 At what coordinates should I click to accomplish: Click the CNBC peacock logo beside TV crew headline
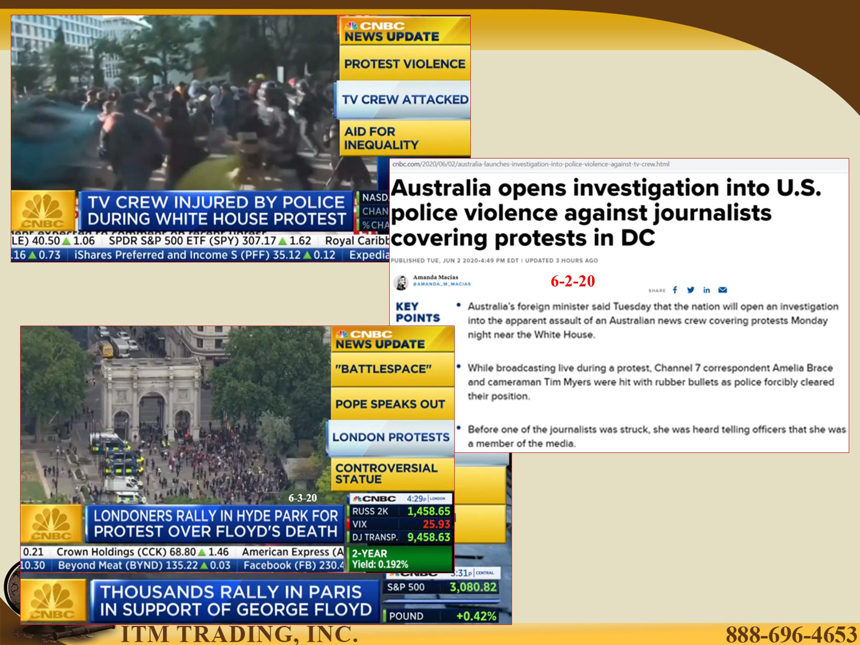[x=43, y=211]
